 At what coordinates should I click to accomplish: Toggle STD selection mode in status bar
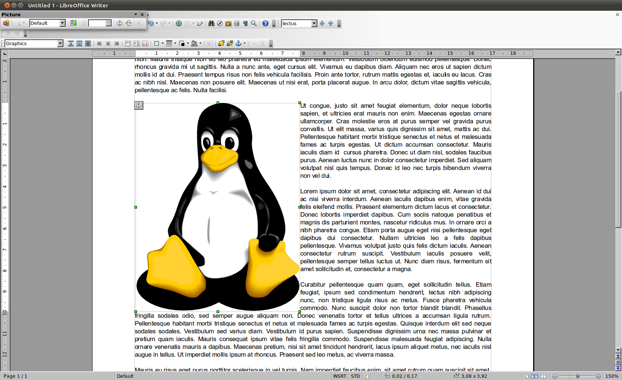coord(355,376)
